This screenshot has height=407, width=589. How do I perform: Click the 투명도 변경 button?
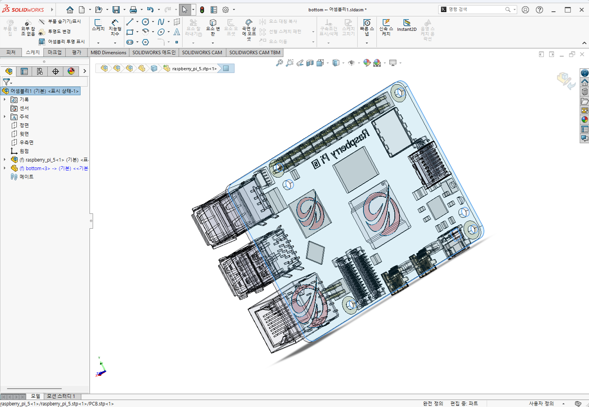[x=55, y=32]
